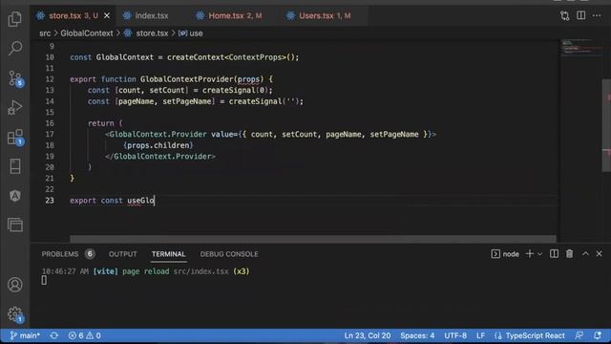Screen dimensions: 611x344
Task: Click GlobalContext in the breadcrumb
Action: pos(87,33)
